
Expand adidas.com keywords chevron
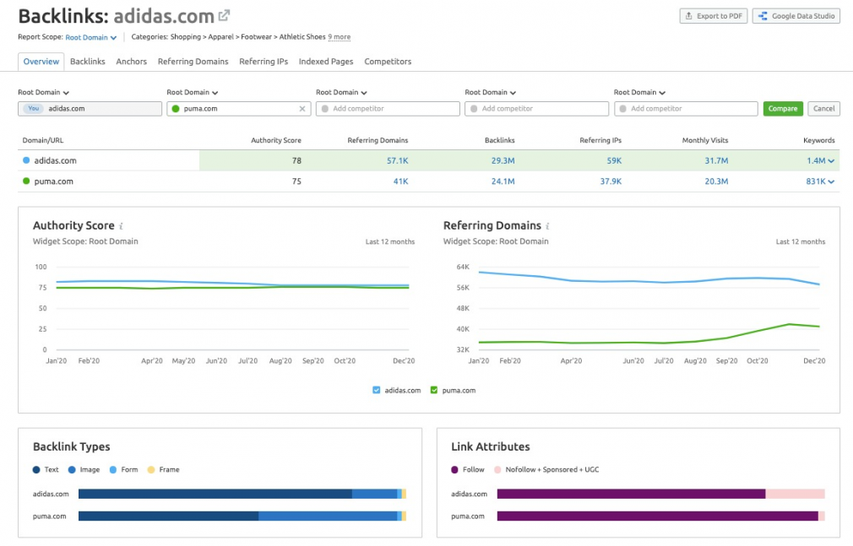tap(831, 161)
